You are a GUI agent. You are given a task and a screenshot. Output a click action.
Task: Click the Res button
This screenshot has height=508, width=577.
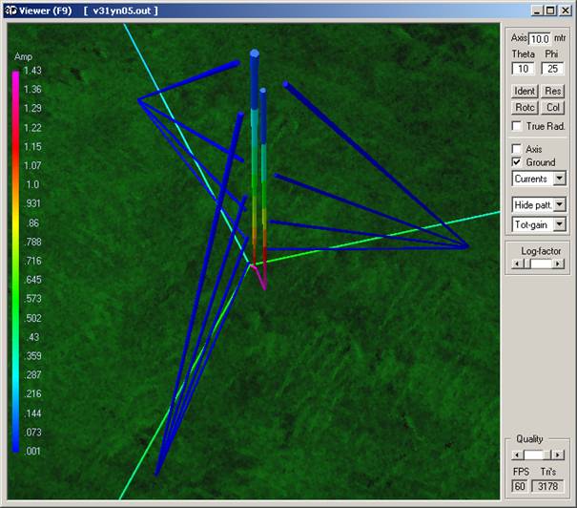coord(553,91)
